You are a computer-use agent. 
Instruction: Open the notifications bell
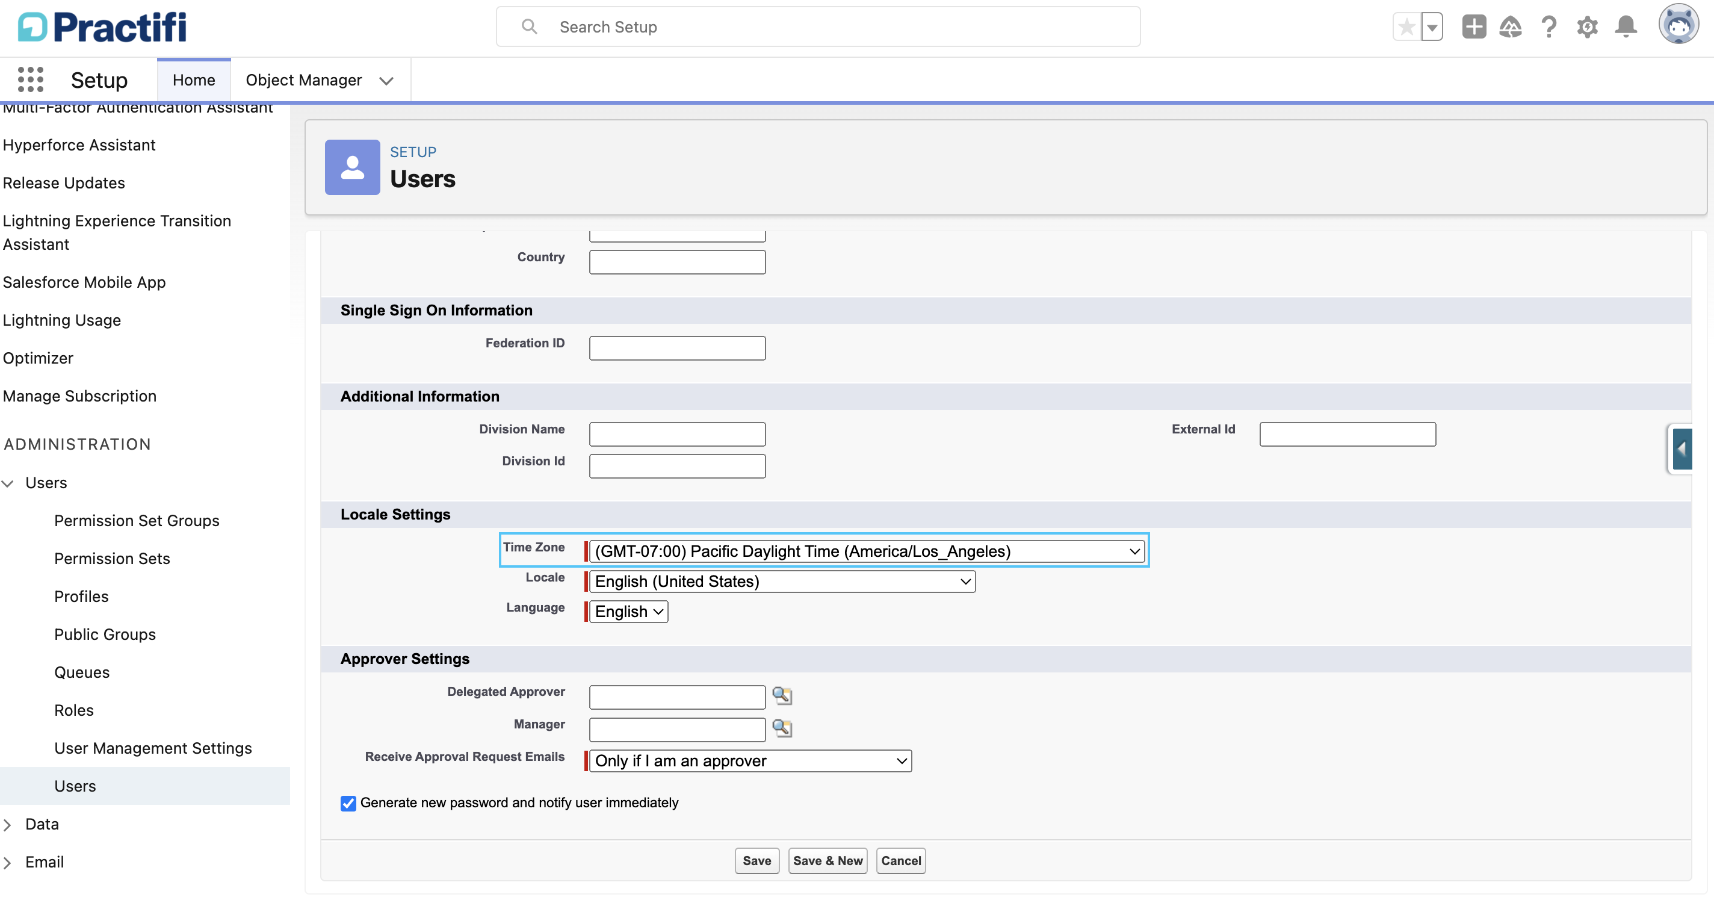click(1626, 26)
